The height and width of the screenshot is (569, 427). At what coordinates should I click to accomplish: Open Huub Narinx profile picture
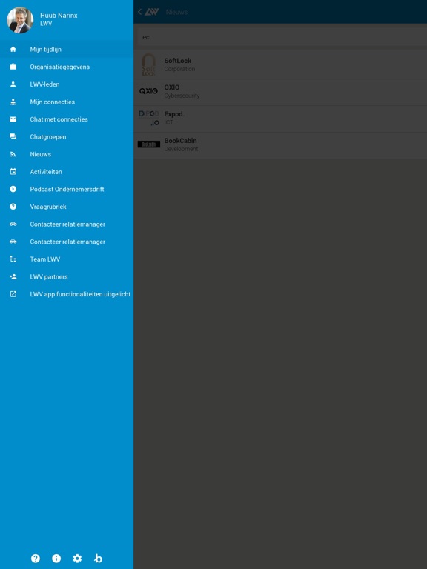[20, 20]
